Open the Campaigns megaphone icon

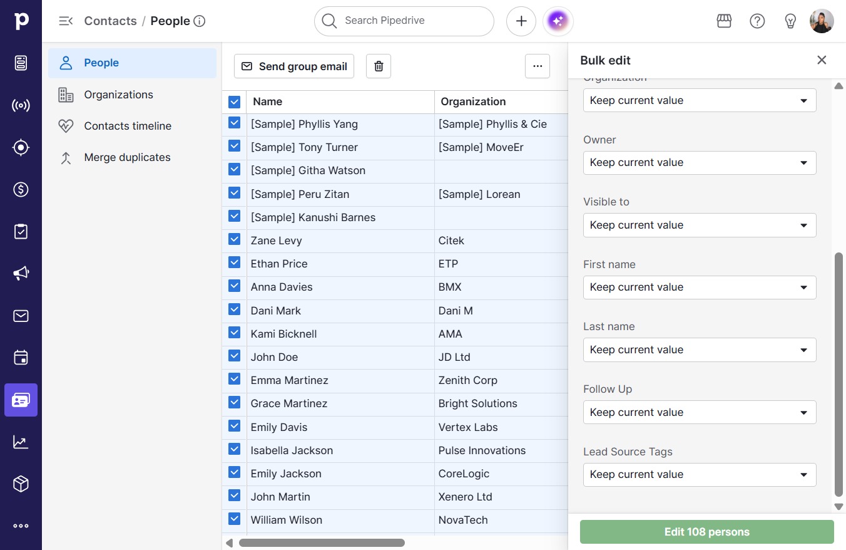click(x=21, y=273)
